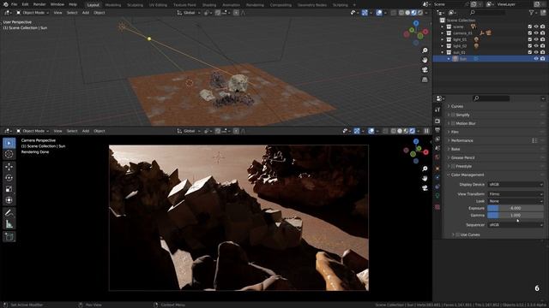
Task: Open the View Transform dropdown
Action: click(516, 194)
